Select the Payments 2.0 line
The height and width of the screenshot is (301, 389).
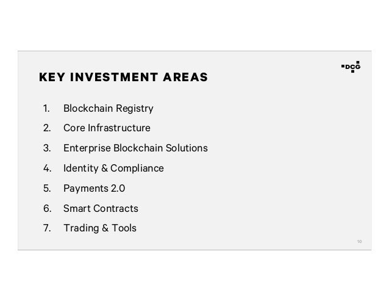(94, 188)
